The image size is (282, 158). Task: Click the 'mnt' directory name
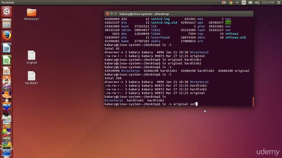point(200,19)
